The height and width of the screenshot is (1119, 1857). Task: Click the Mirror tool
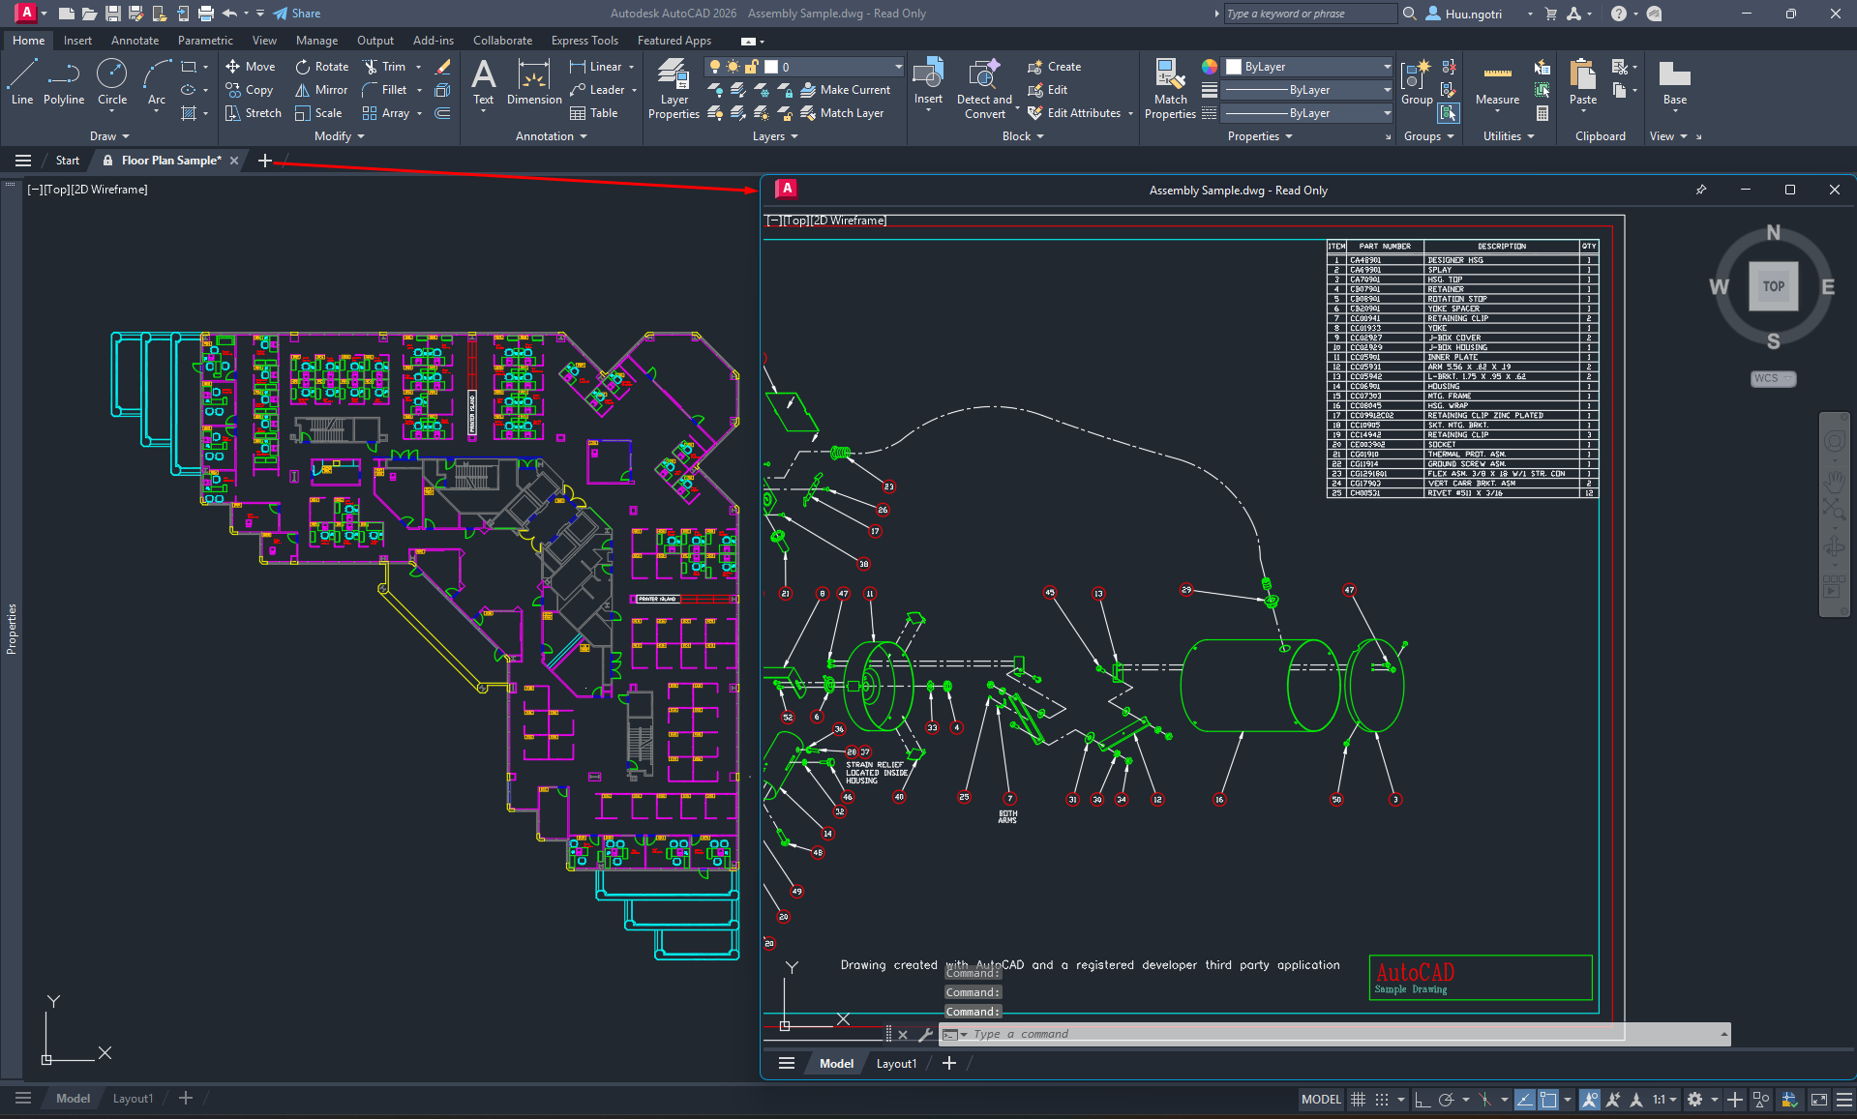tap(321, 90)
